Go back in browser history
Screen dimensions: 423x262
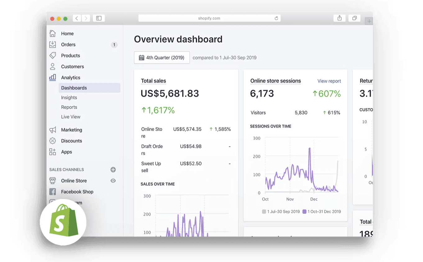pyautogui.click(x=77, y=18)
